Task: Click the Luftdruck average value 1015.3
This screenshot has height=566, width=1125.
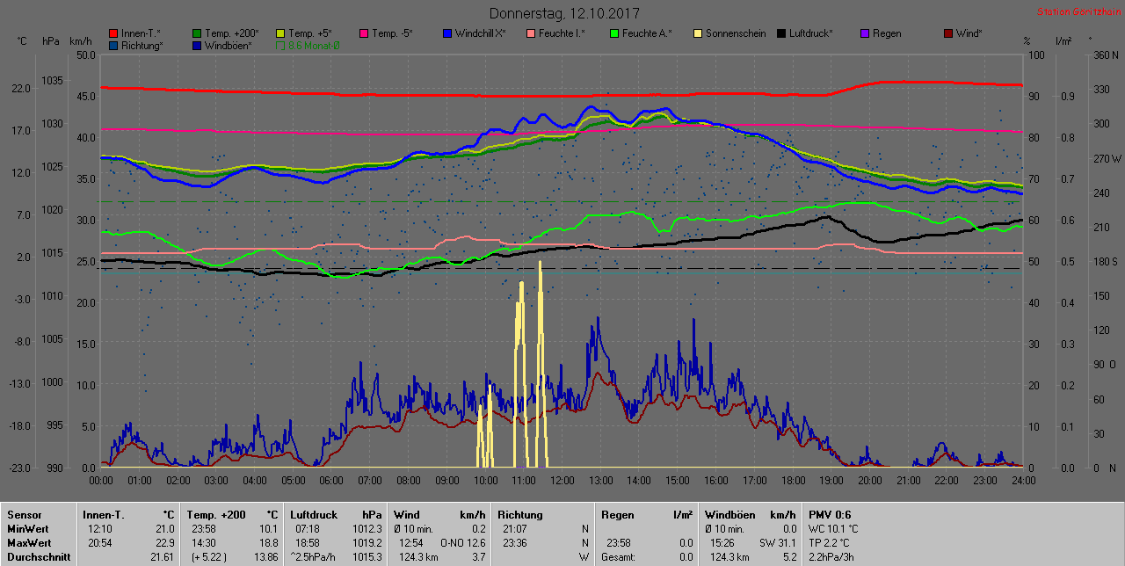Action: tap(367, 557)
